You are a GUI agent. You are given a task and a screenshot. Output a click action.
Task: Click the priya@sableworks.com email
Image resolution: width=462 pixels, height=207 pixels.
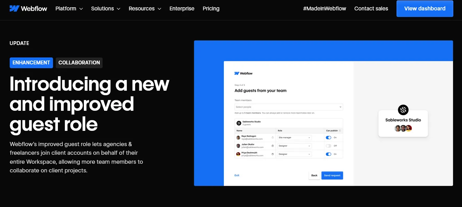[x=252, y=156]
